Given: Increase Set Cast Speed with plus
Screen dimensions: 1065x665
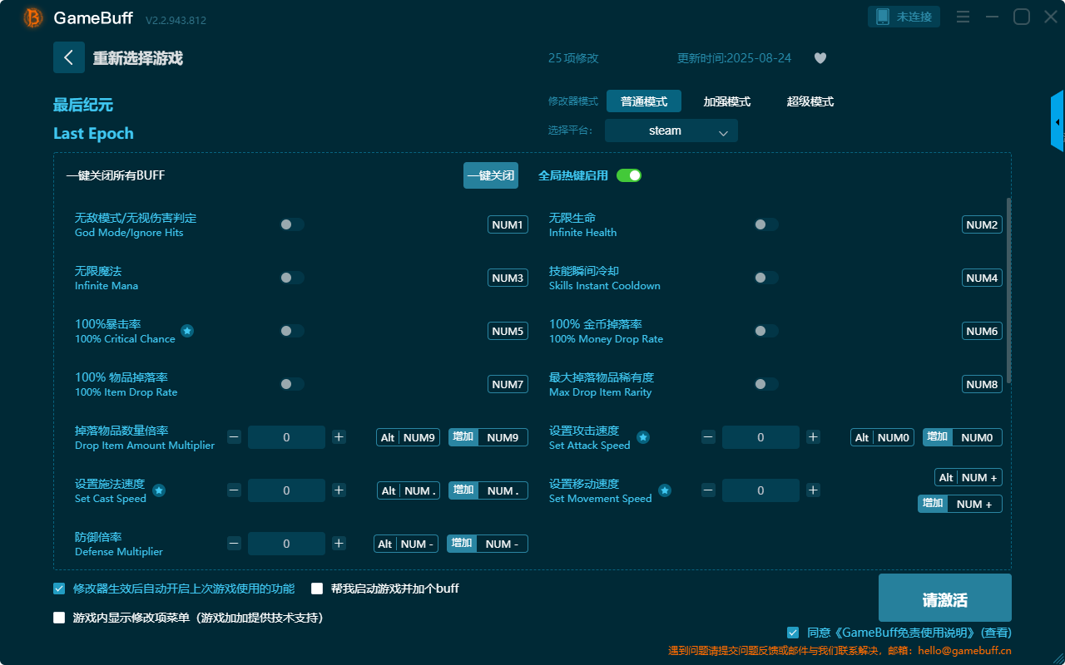Looking at the screenshot, I should click(339, 490).
